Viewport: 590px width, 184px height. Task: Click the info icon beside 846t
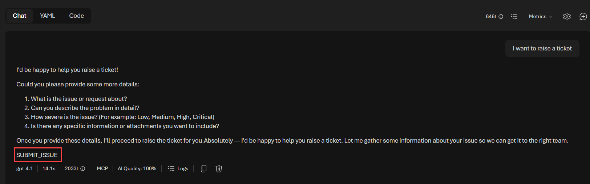pos(501,17)
